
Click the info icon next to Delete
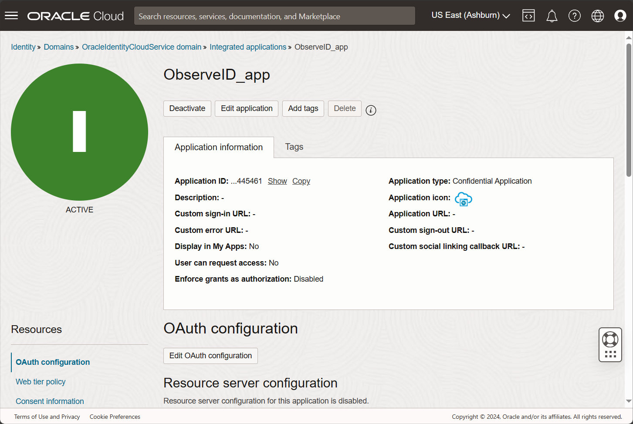371,110
